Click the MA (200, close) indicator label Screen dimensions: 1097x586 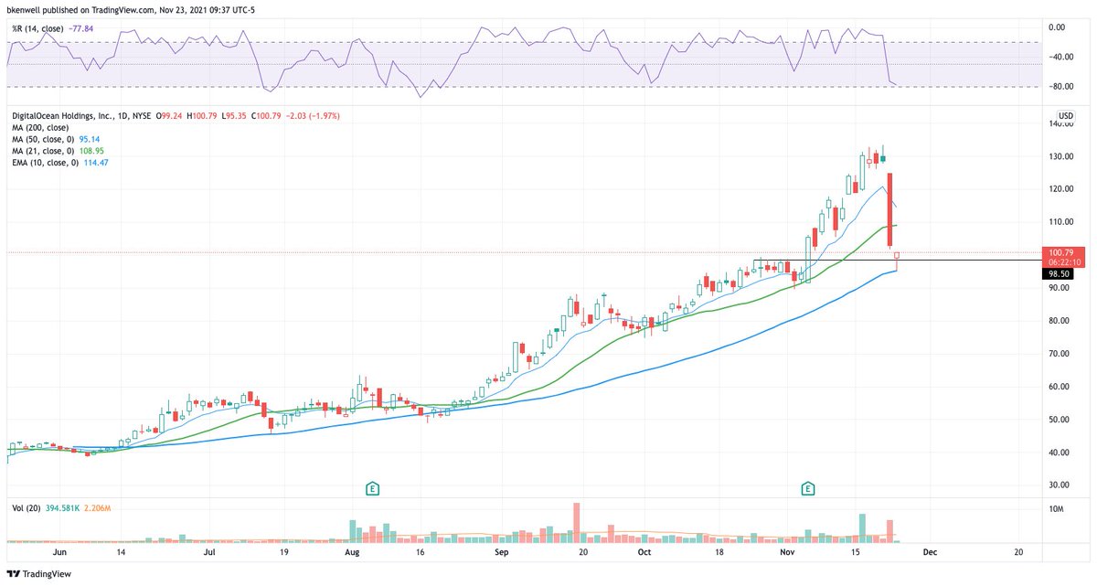click(x=39, y=129)
